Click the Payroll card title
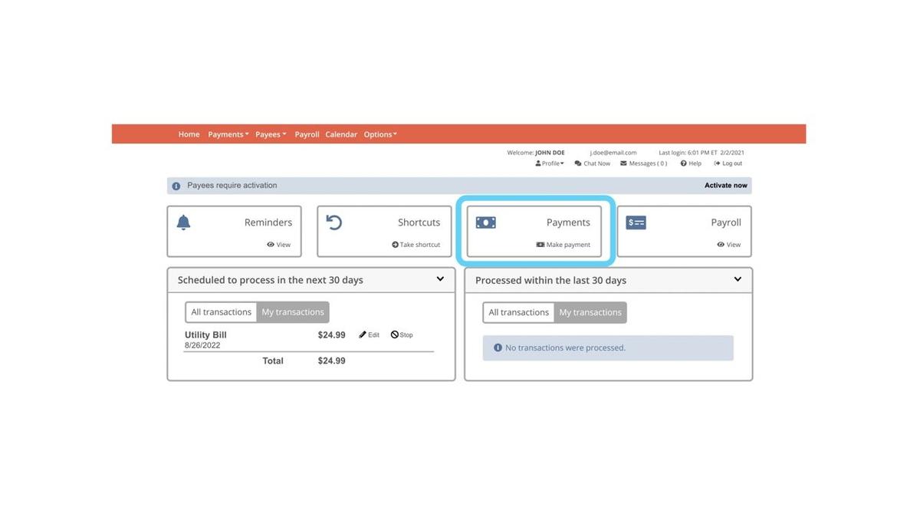Viewport: 920px width, 517px height. [x=726, y=222]
